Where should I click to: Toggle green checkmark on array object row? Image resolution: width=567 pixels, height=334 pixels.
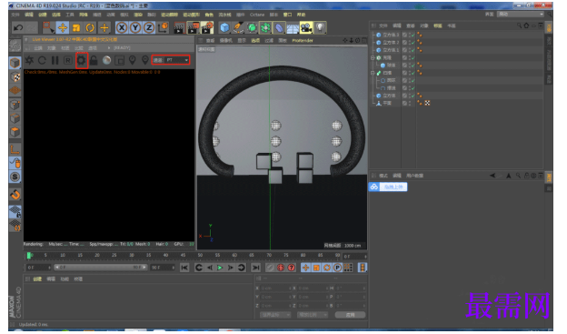coord(413,57)
